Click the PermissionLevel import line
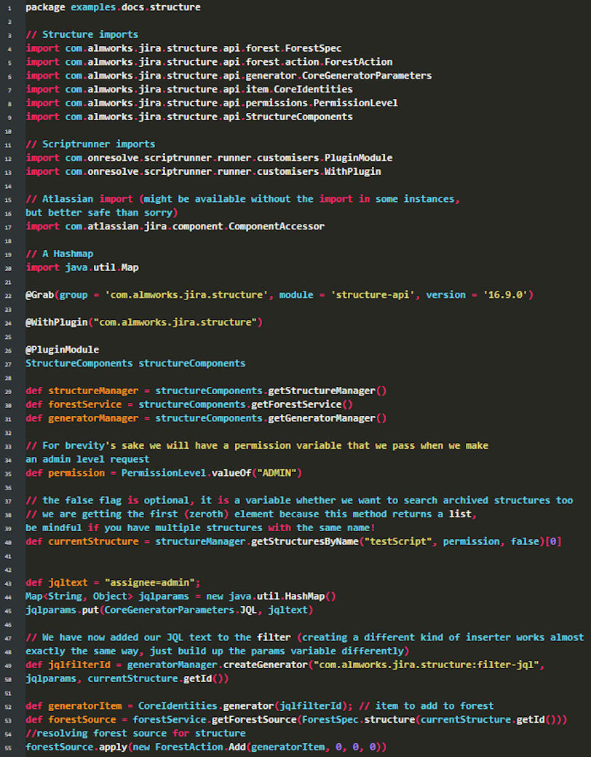Screen dimensions: 591x757 point(212,103)
